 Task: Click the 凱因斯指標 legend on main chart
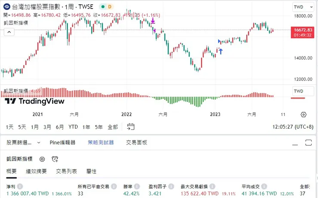pyautogui.click(x=16, y=23)
